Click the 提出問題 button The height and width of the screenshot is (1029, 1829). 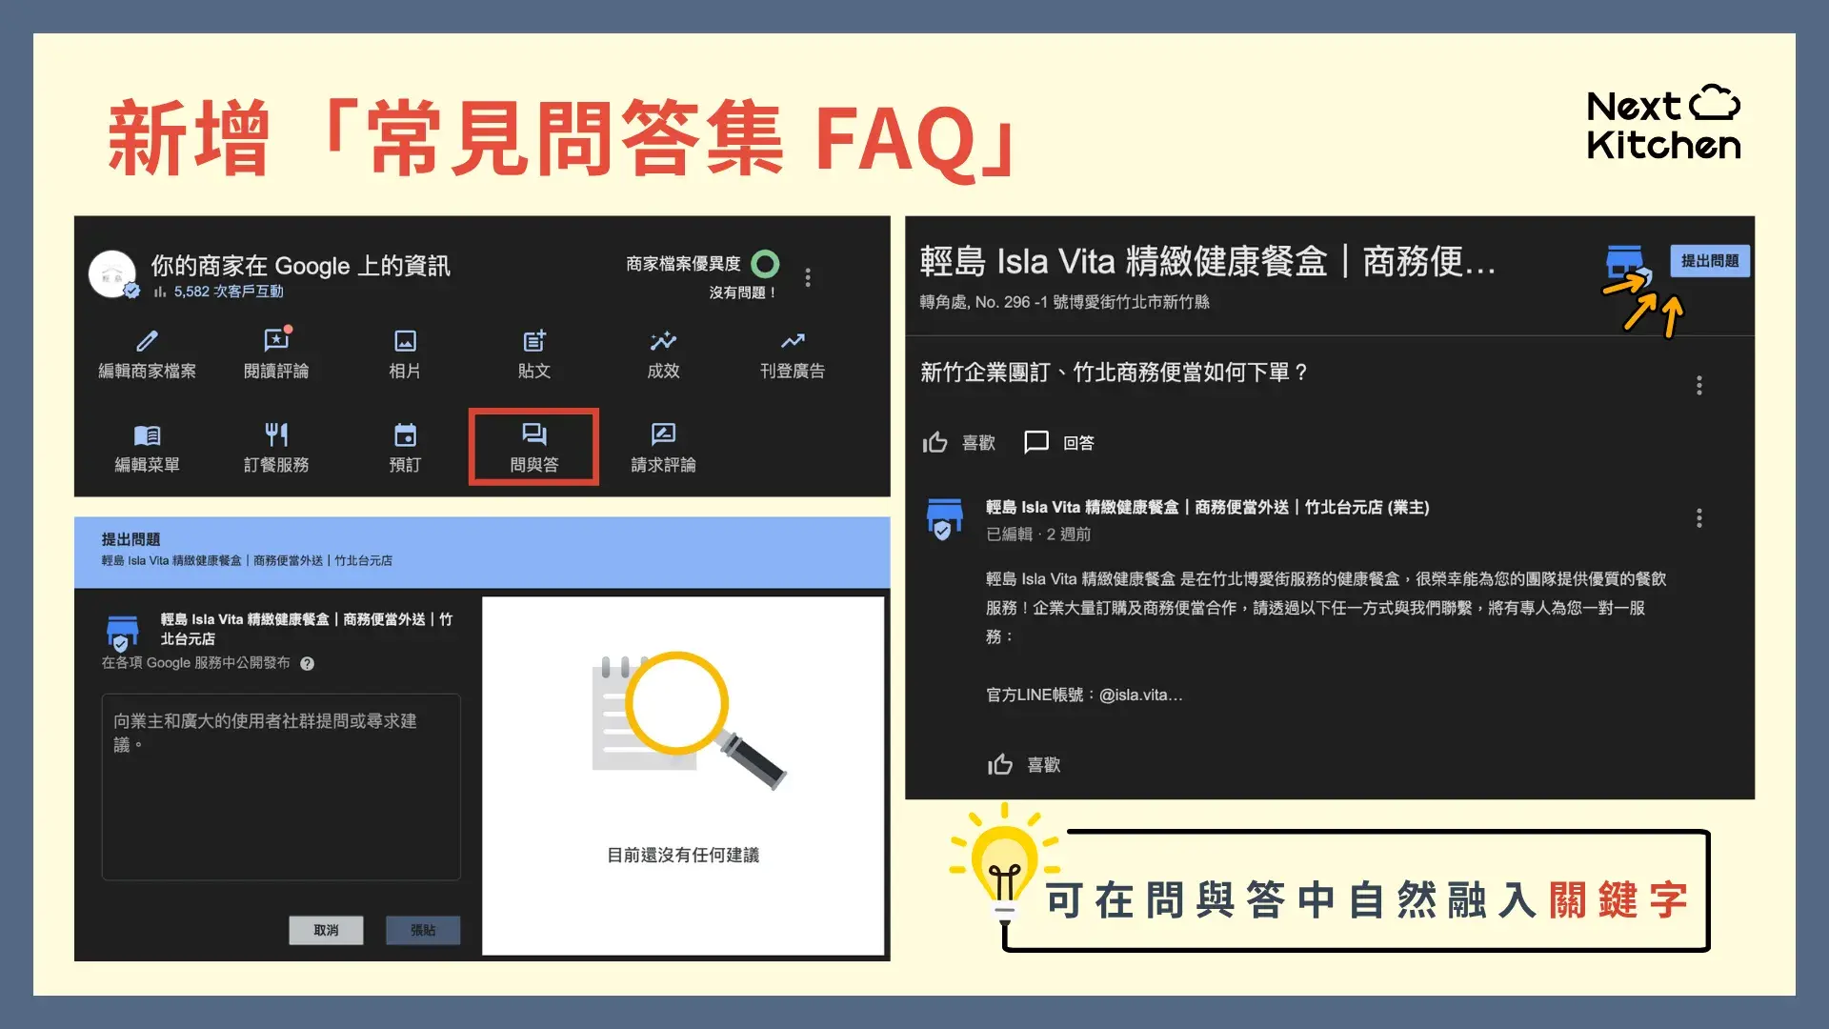tap(1709, 261)
